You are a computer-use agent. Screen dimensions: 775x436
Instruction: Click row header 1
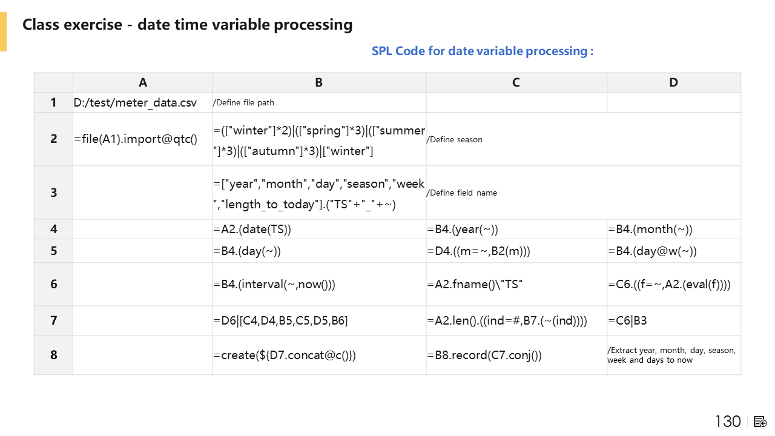(x=54, y=102)
